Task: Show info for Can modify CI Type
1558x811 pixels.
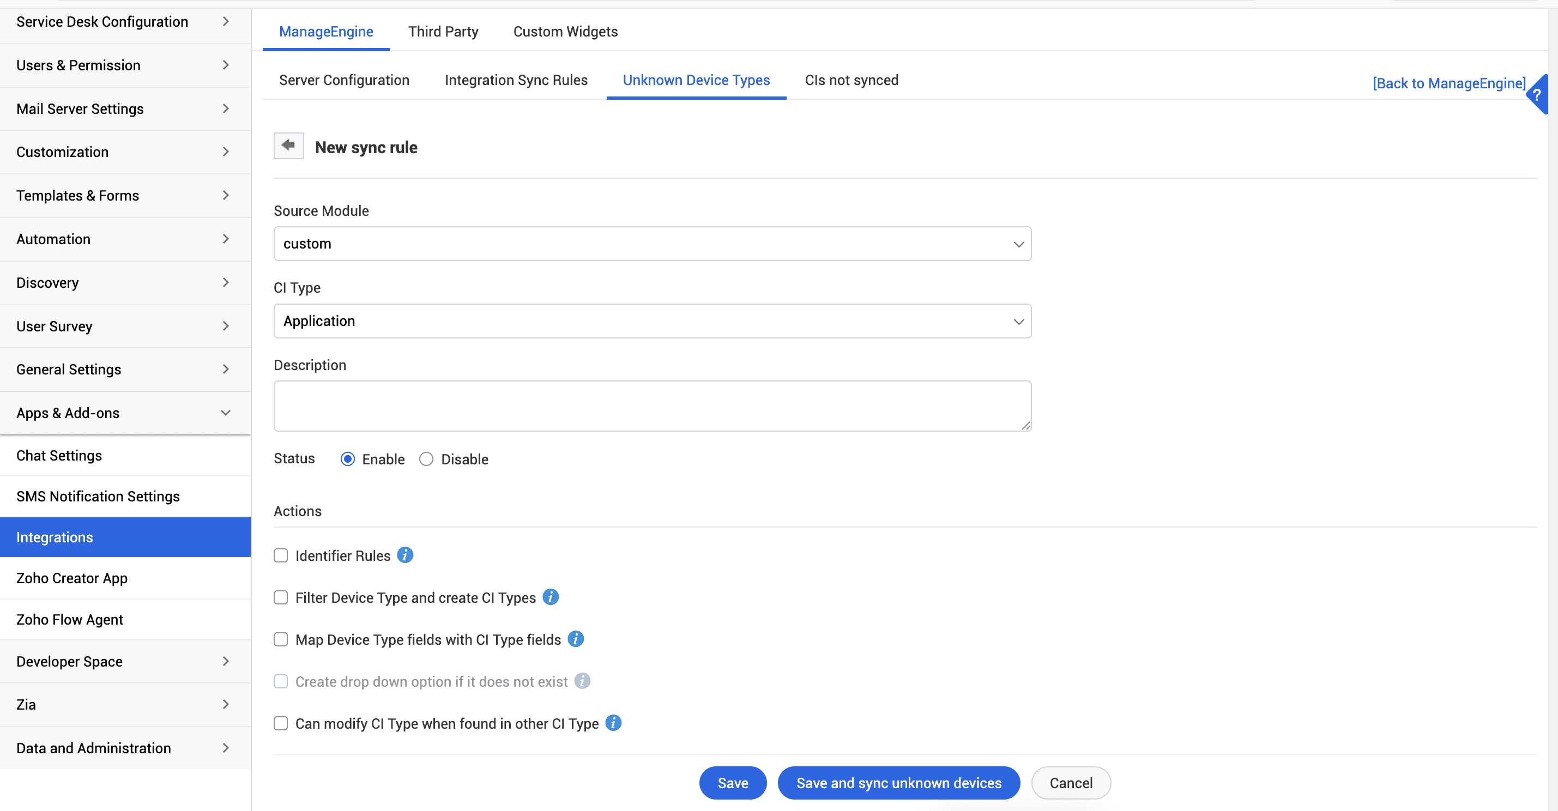Action: (613, 723)
